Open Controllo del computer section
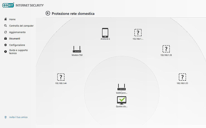Image resolution: width=206 pixels, height=128 pixels. (x=21, y=26)
